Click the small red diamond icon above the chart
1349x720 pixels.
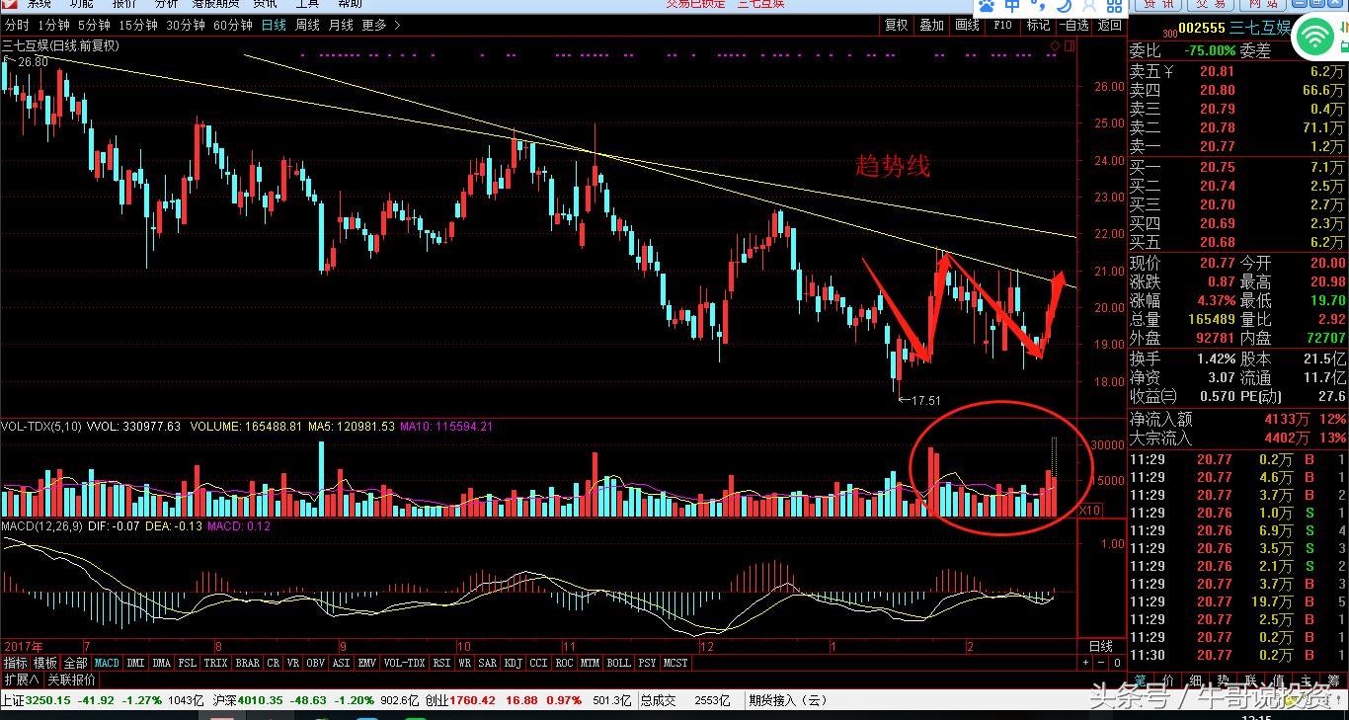tap(1055, 45)
